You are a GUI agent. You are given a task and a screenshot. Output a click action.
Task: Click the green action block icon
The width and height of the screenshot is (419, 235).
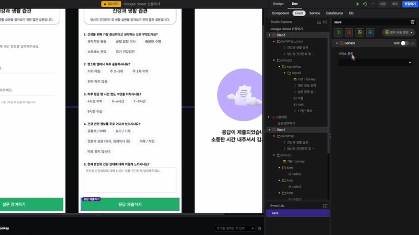click(x=338, y=32)
